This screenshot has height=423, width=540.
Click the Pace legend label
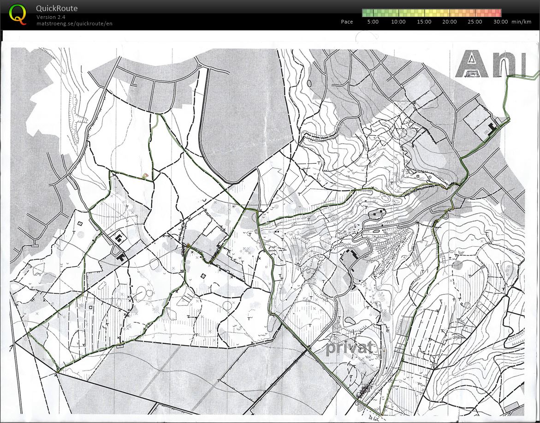coord(347,22)
